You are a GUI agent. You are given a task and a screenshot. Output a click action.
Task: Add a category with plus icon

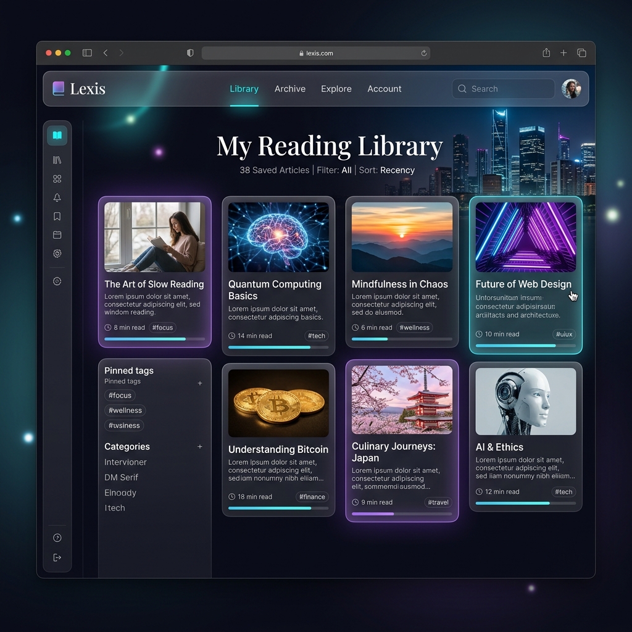[x=200, y=447]
